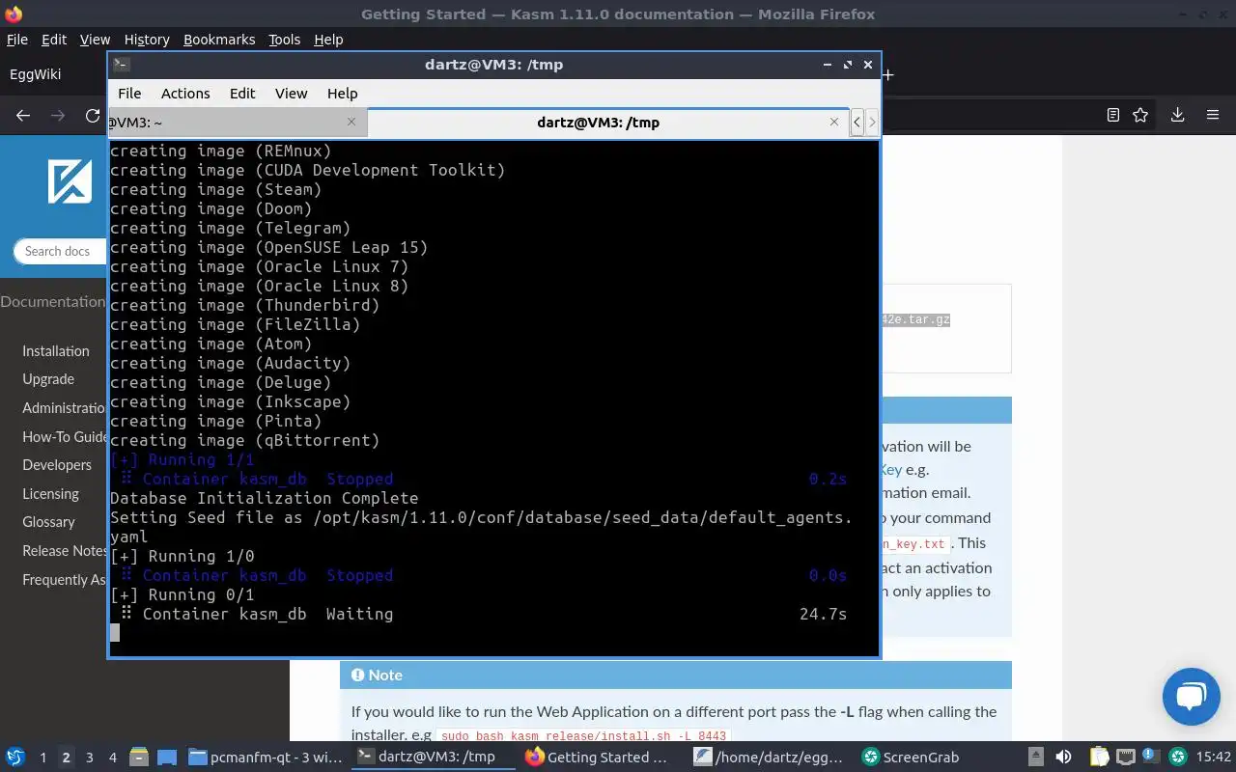Open the Developers docs link
The width and height of the screenshot is (1236, 772).
tap(57, 465)
